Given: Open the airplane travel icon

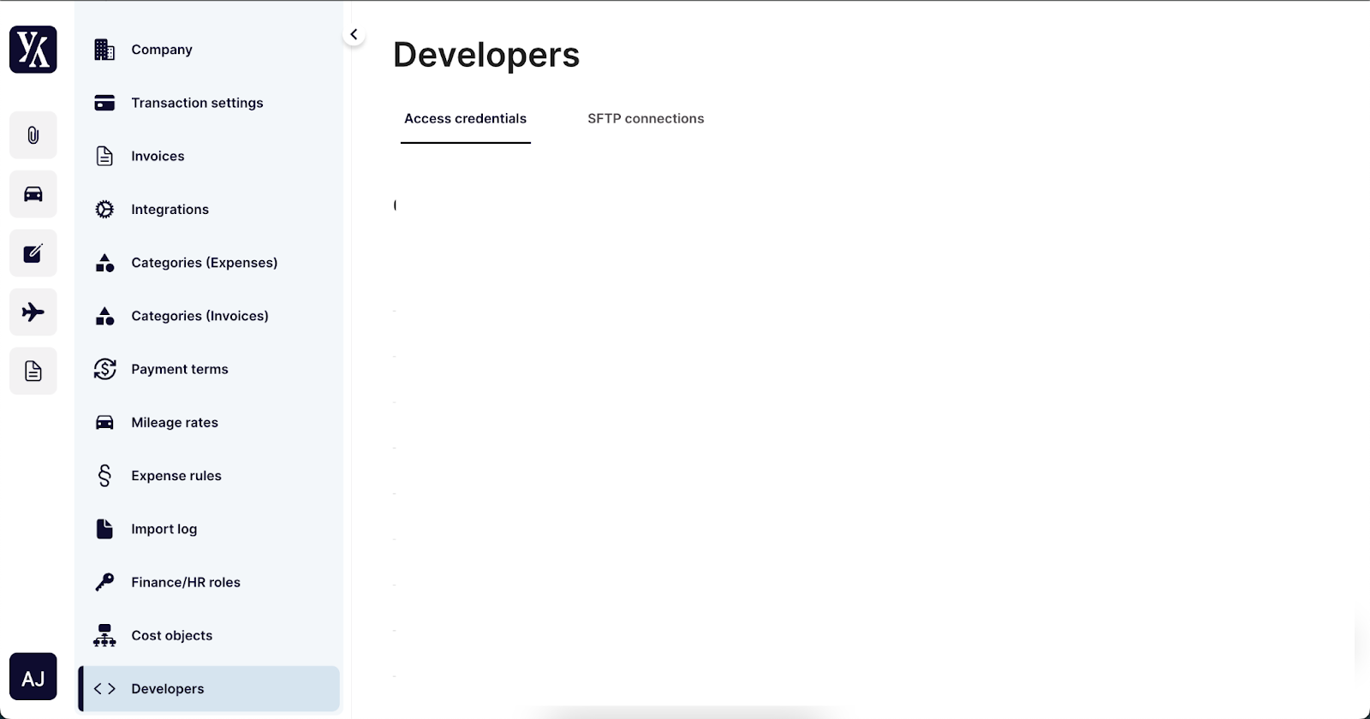Looking at the screenshot, I should (x=33, y=312).
